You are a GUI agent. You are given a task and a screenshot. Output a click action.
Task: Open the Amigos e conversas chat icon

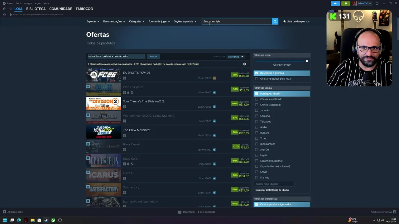(x=395, y=212)
